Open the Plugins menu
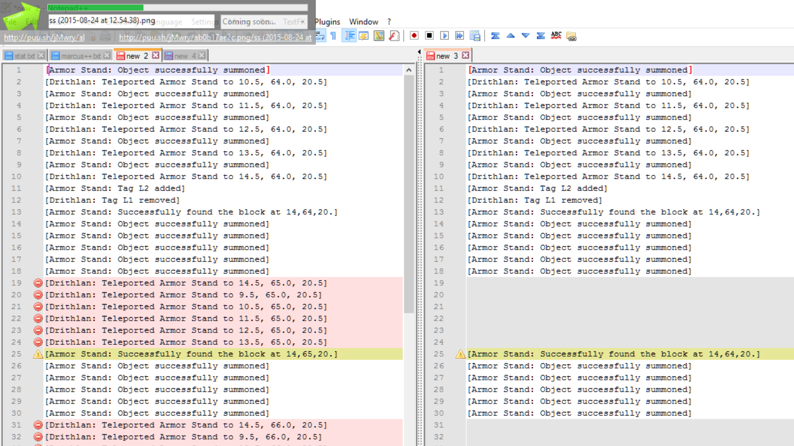 click(x=327, y=21)
